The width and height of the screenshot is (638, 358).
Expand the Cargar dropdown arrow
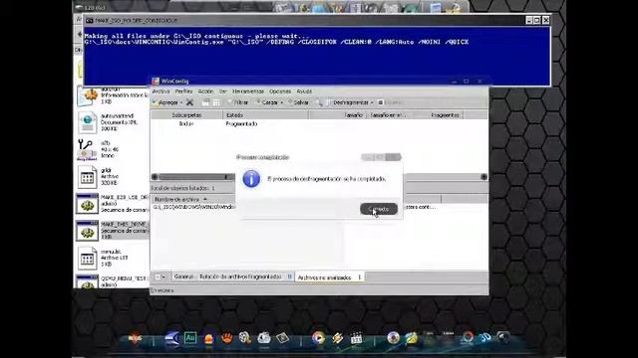281,102
